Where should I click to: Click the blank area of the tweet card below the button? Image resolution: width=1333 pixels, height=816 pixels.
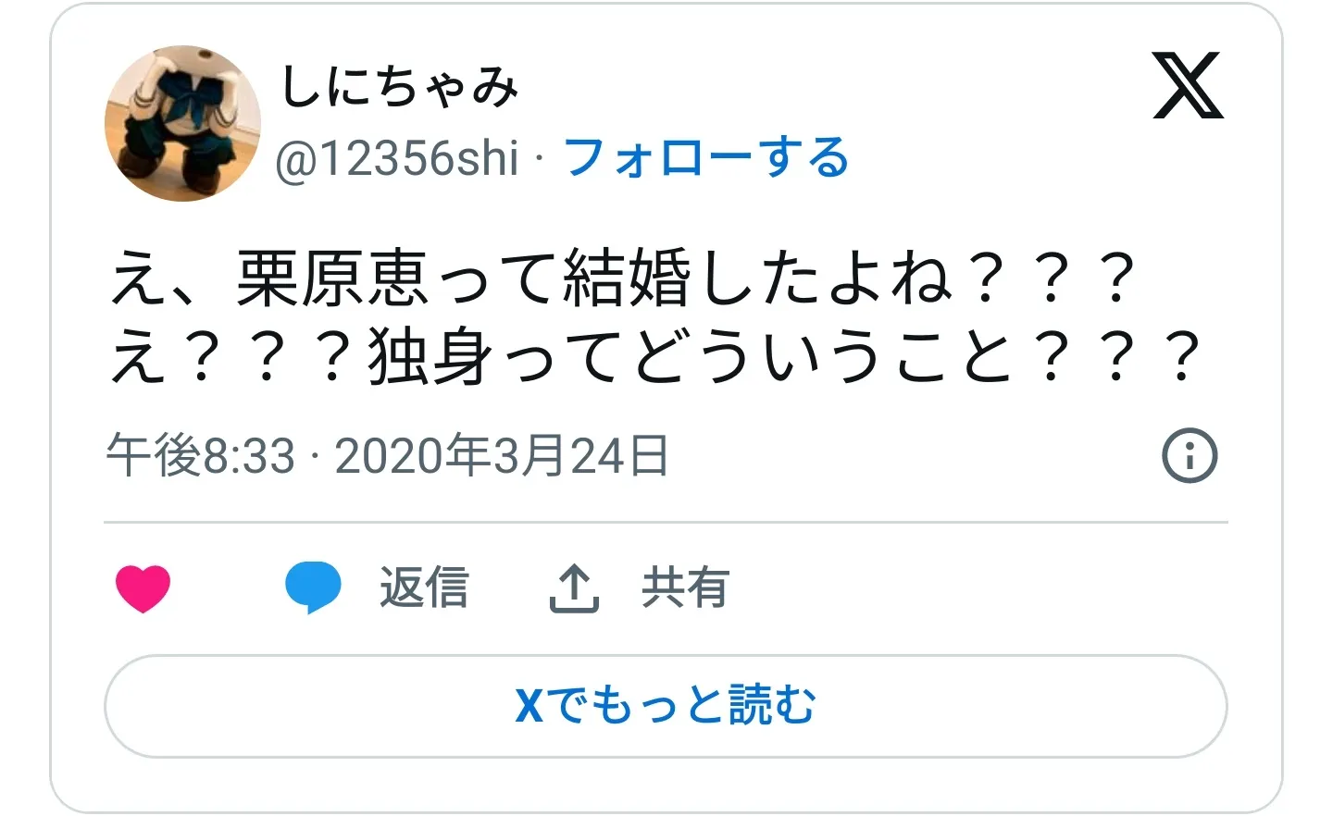666,785
